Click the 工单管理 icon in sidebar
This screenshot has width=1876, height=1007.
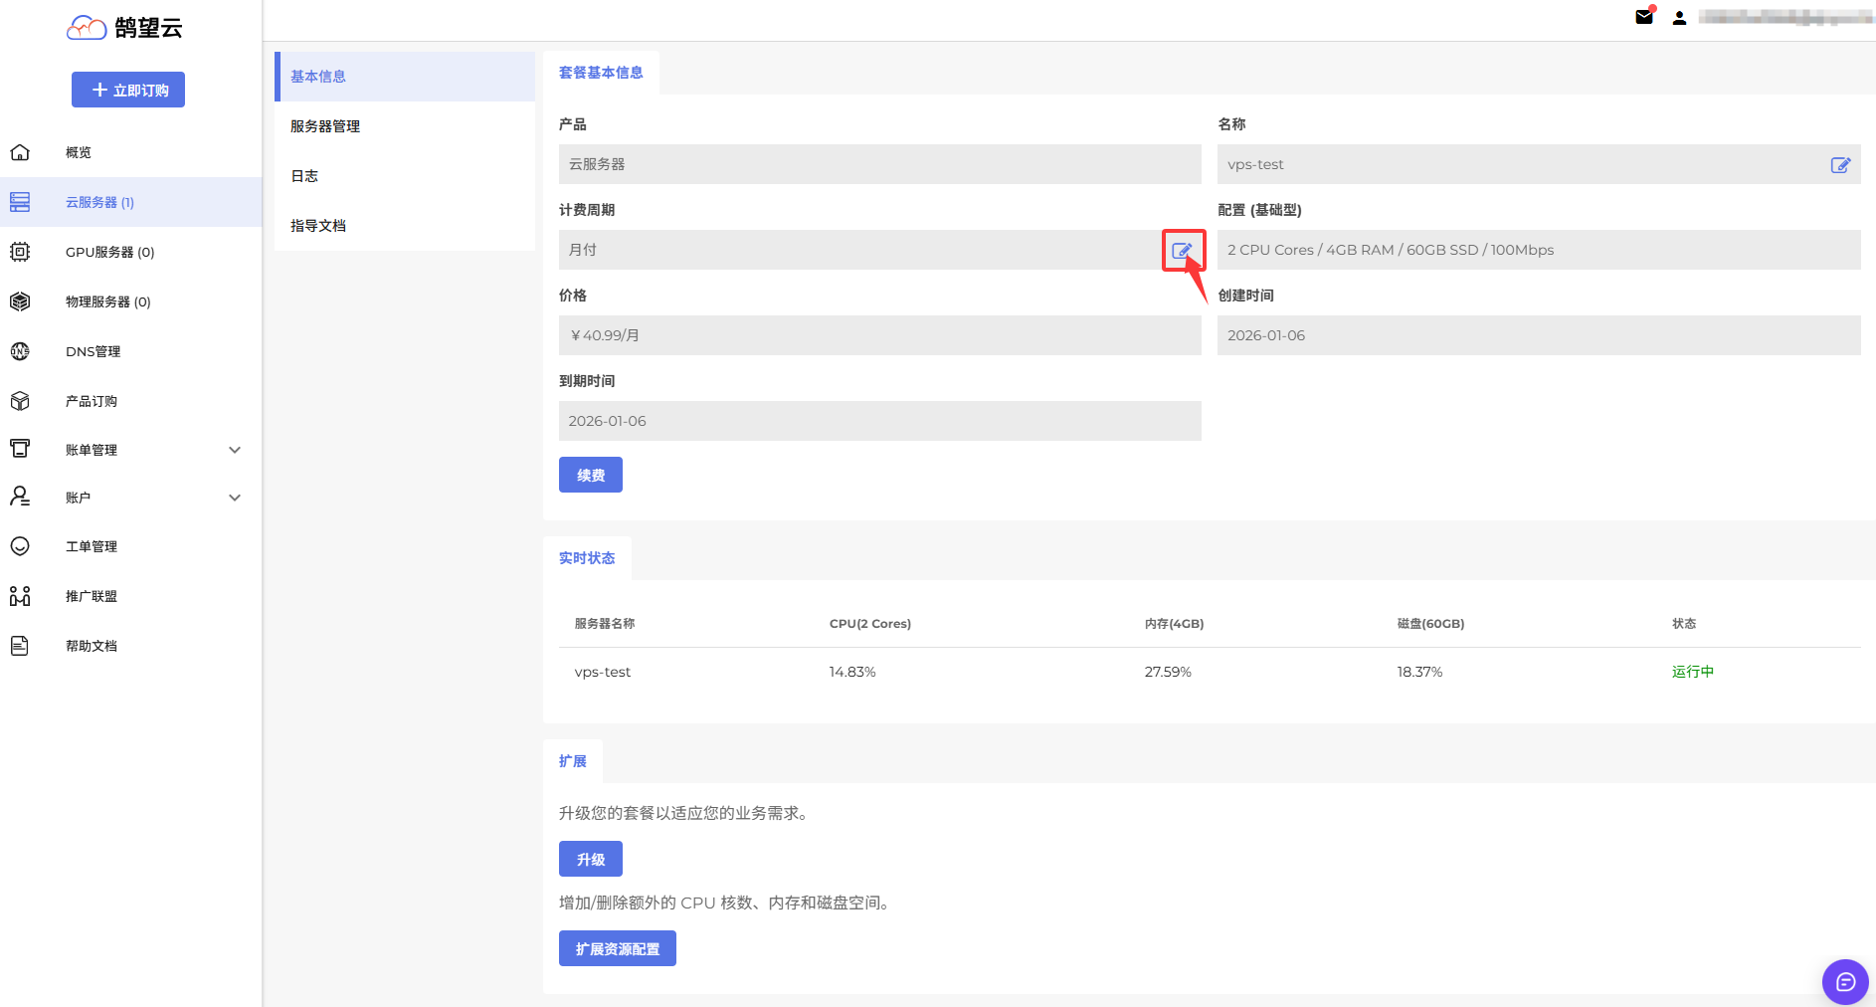click(x=20, y=546)
